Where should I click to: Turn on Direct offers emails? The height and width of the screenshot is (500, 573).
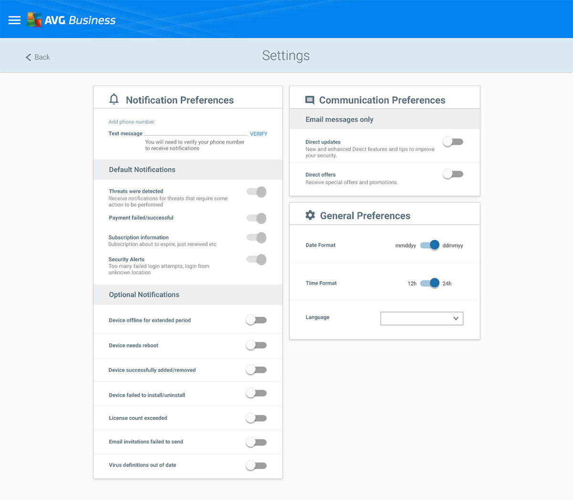tap(453, 174)
